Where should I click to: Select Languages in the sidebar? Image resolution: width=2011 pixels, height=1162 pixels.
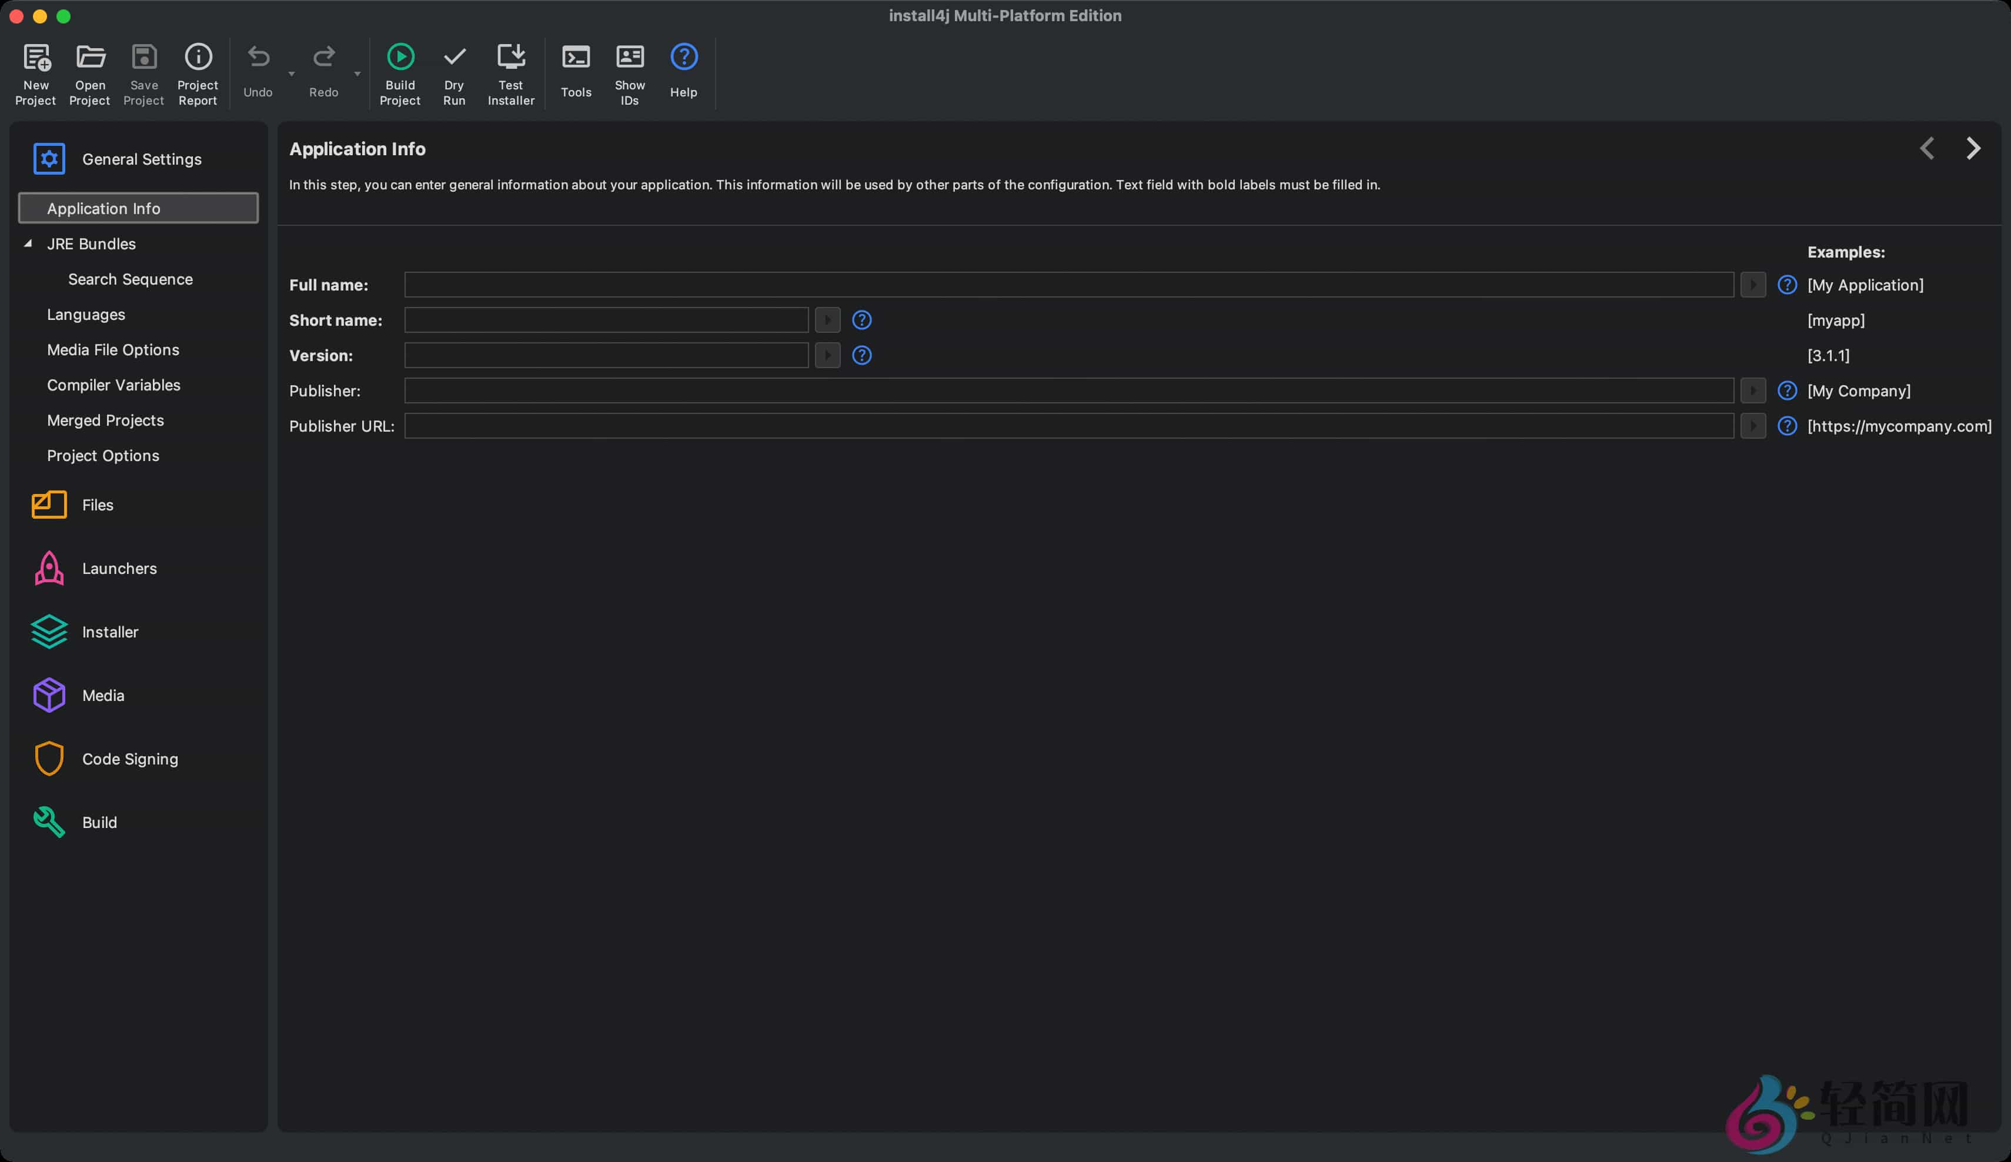(x=85, y=315)
